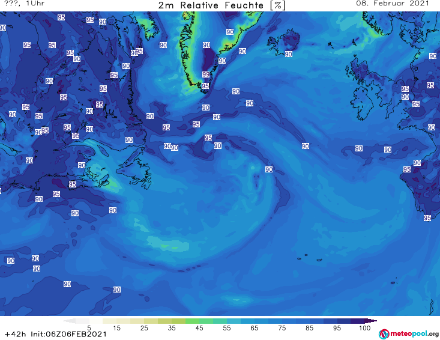Pick the olive-yellow swatch between 35 and 45
Viewport: 440px width, 340px height.
(x=178, y=321)
